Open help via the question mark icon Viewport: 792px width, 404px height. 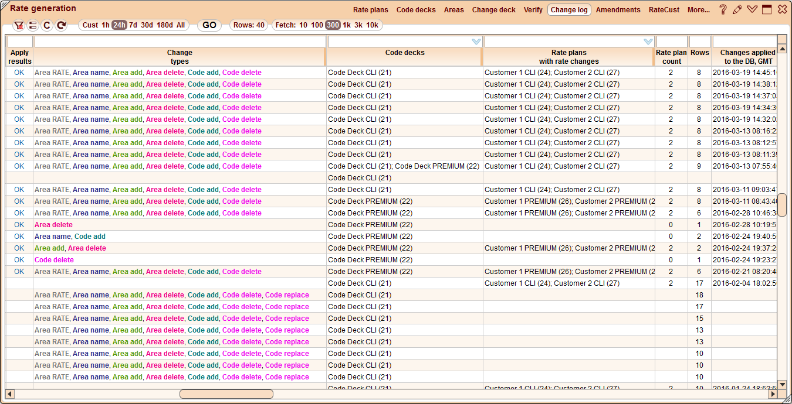click(x=723, y=9)
